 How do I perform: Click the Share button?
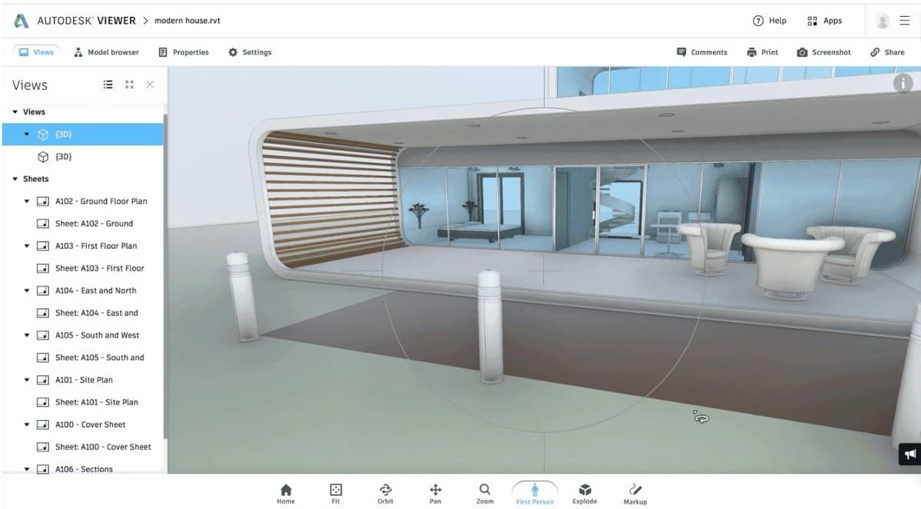tap(886, 52)
